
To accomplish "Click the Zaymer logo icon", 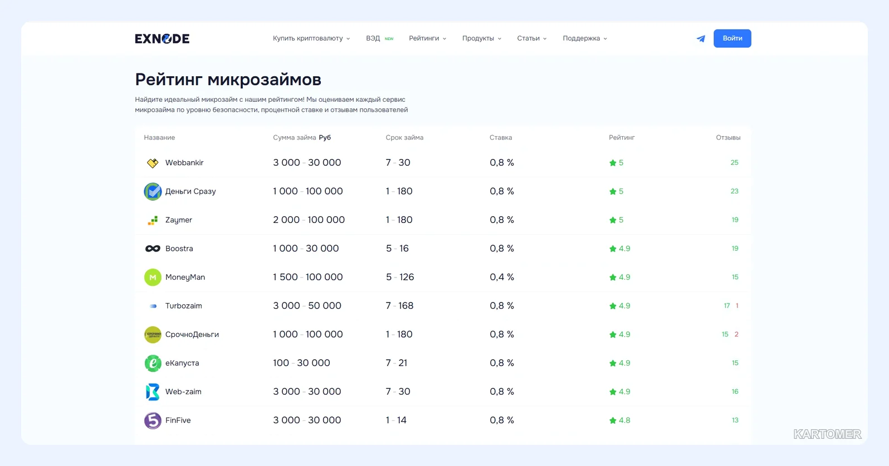I will click(x=153, y=220).
